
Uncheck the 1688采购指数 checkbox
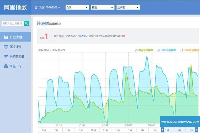click(x=158, y=50)
